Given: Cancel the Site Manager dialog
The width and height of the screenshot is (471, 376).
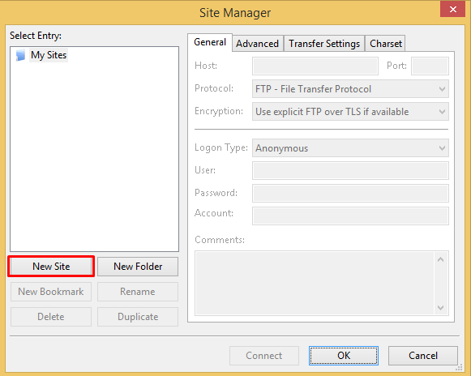Looking at the screenshot, I should (x=423, y=356).
